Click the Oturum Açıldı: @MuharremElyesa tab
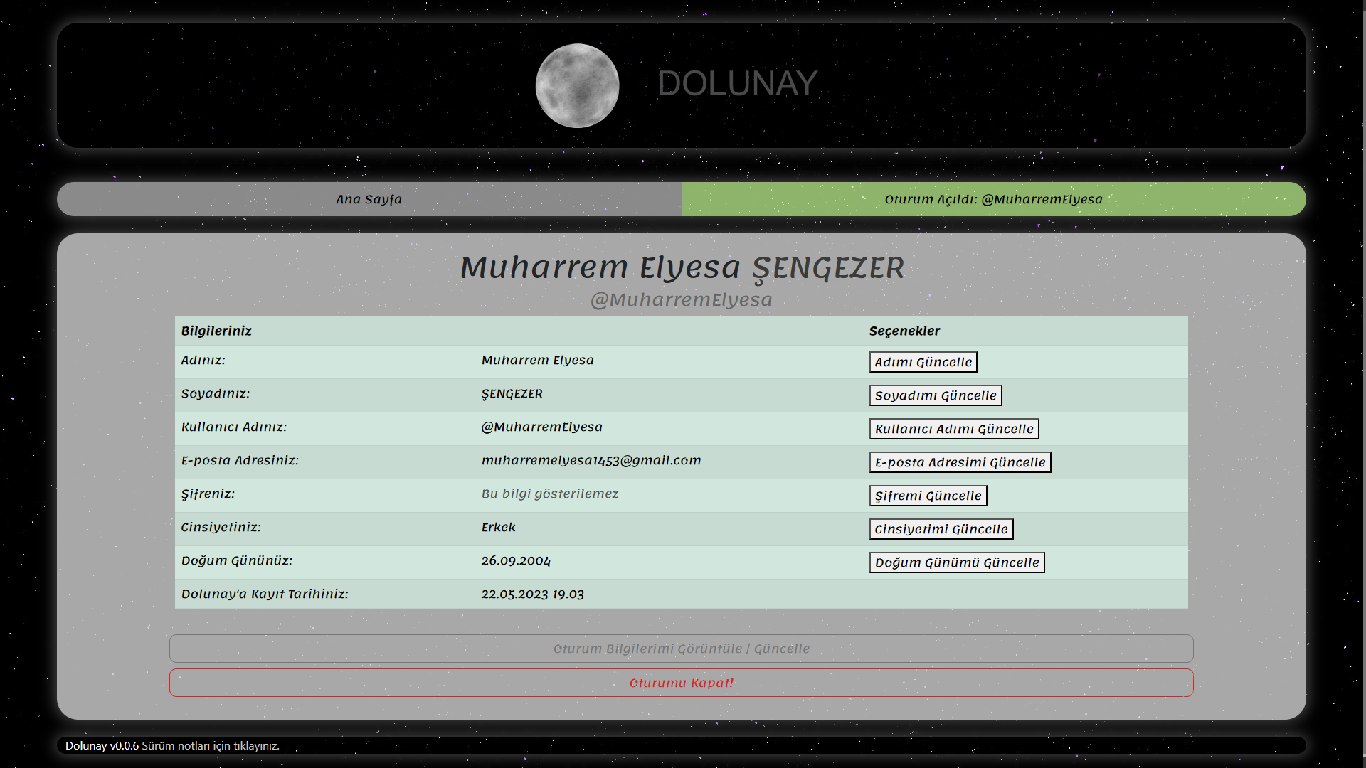1366x768 pixels. click(992, 200)
